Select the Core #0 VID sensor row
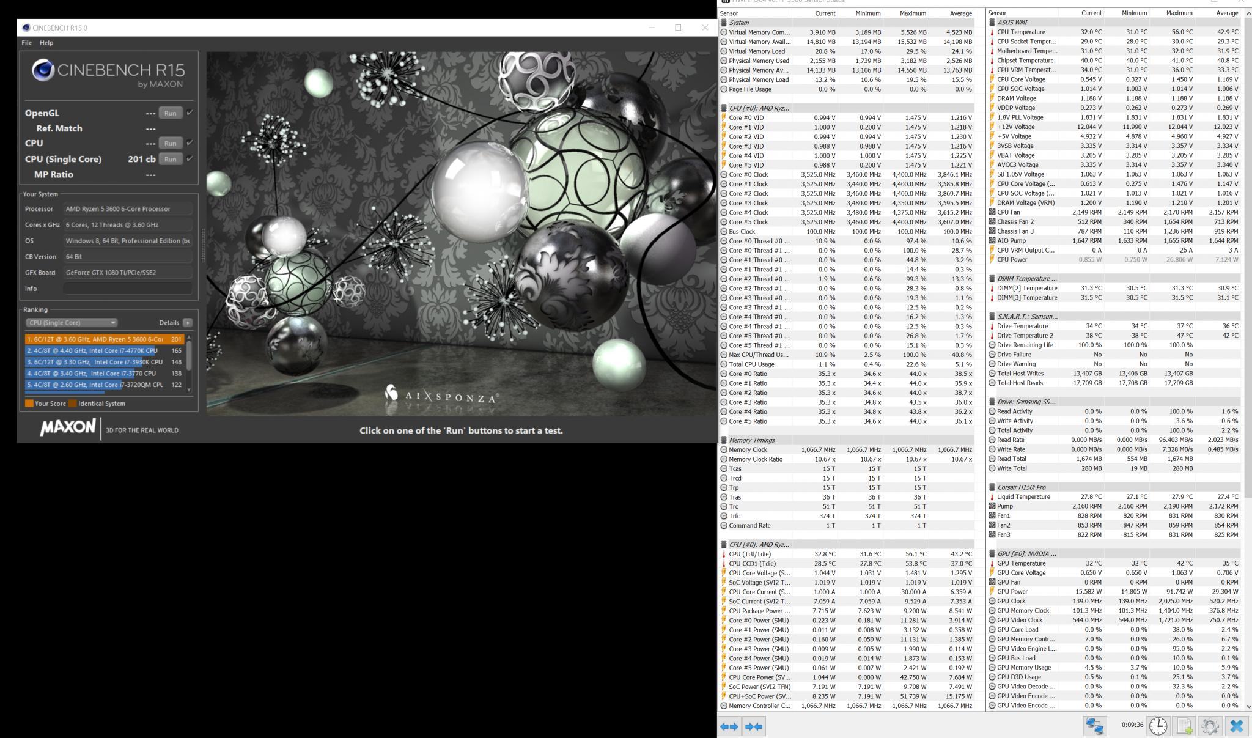This screenshot has height=738, width=1252. point(846,117)
